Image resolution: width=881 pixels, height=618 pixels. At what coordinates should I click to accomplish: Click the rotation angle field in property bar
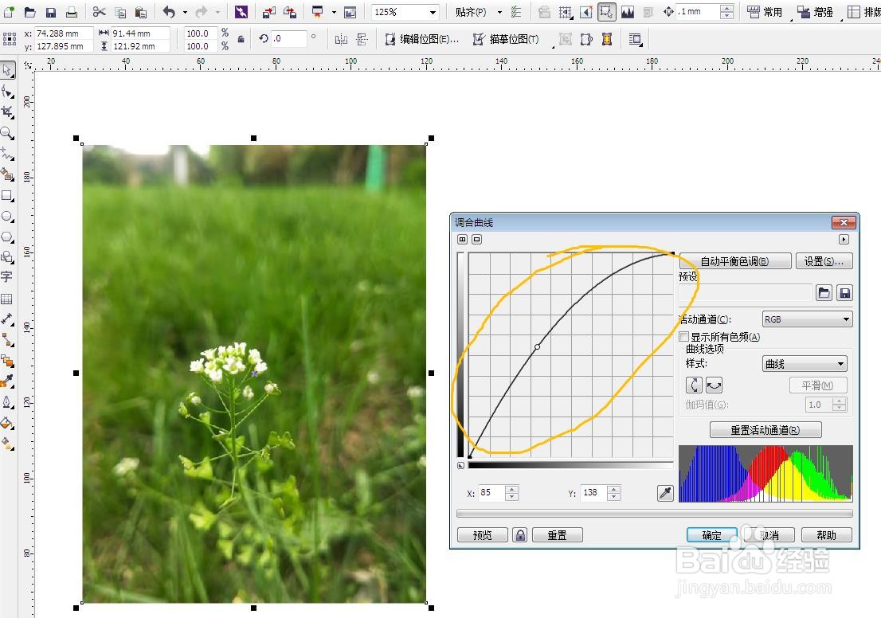pos(289,39)
